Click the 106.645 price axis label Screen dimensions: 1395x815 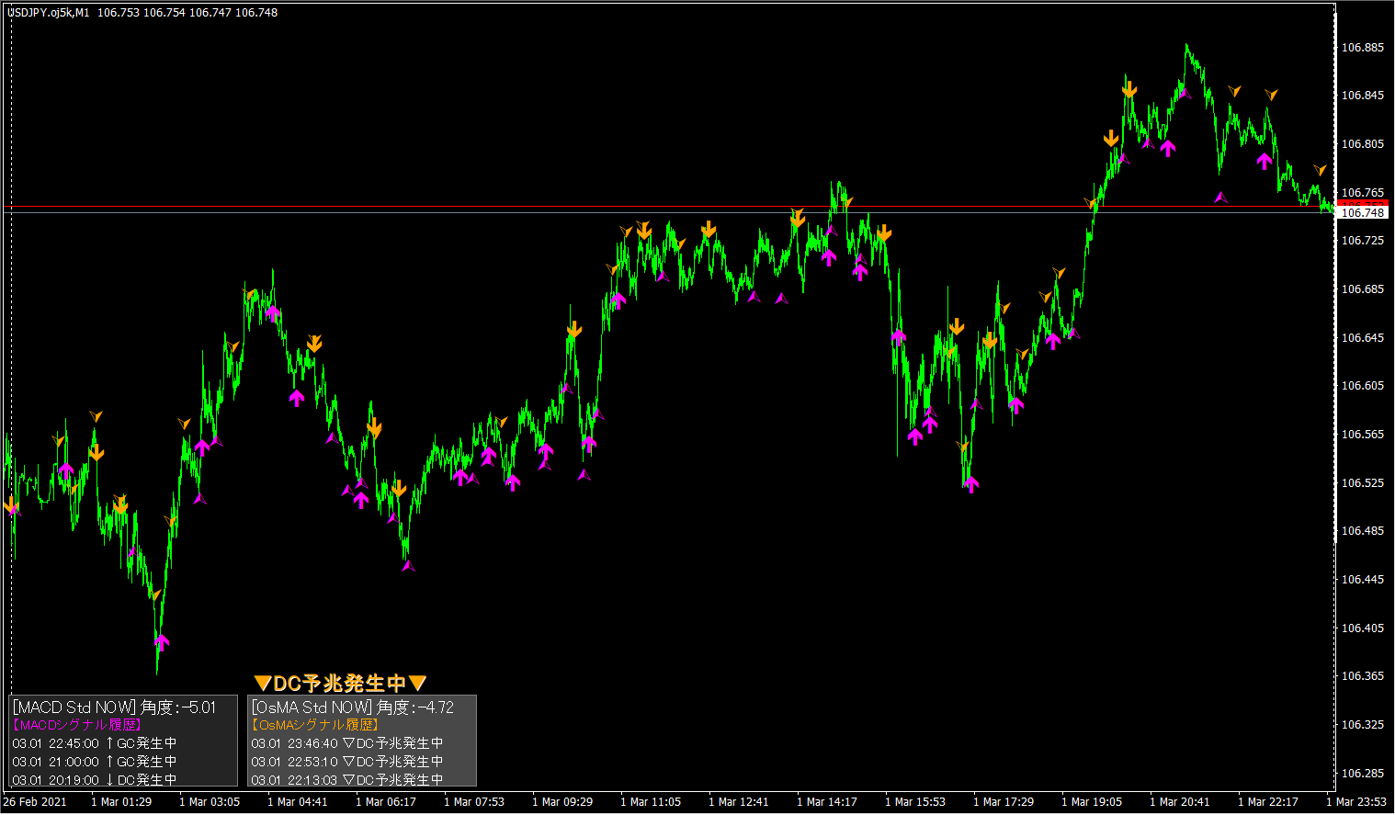click(x=1363, y=338)
